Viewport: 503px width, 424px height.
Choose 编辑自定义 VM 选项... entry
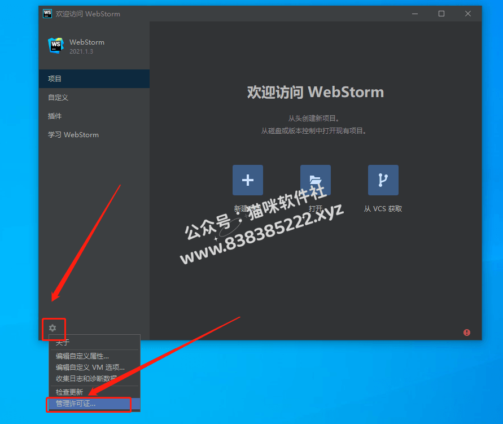pyautogui.click(x=94, y=367)
